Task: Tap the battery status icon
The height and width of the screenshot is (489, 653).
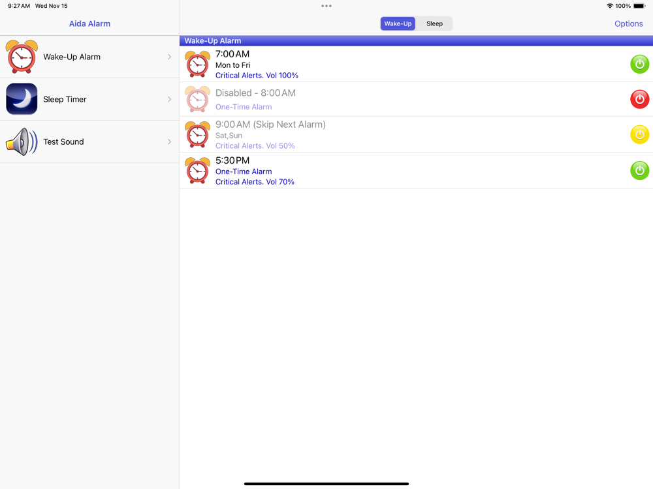Action: (x=639, y=6)
